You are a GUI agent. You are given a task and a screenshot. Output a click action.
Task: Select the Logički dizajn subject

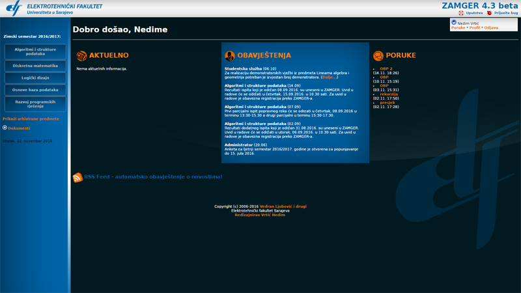coord(35,77)
